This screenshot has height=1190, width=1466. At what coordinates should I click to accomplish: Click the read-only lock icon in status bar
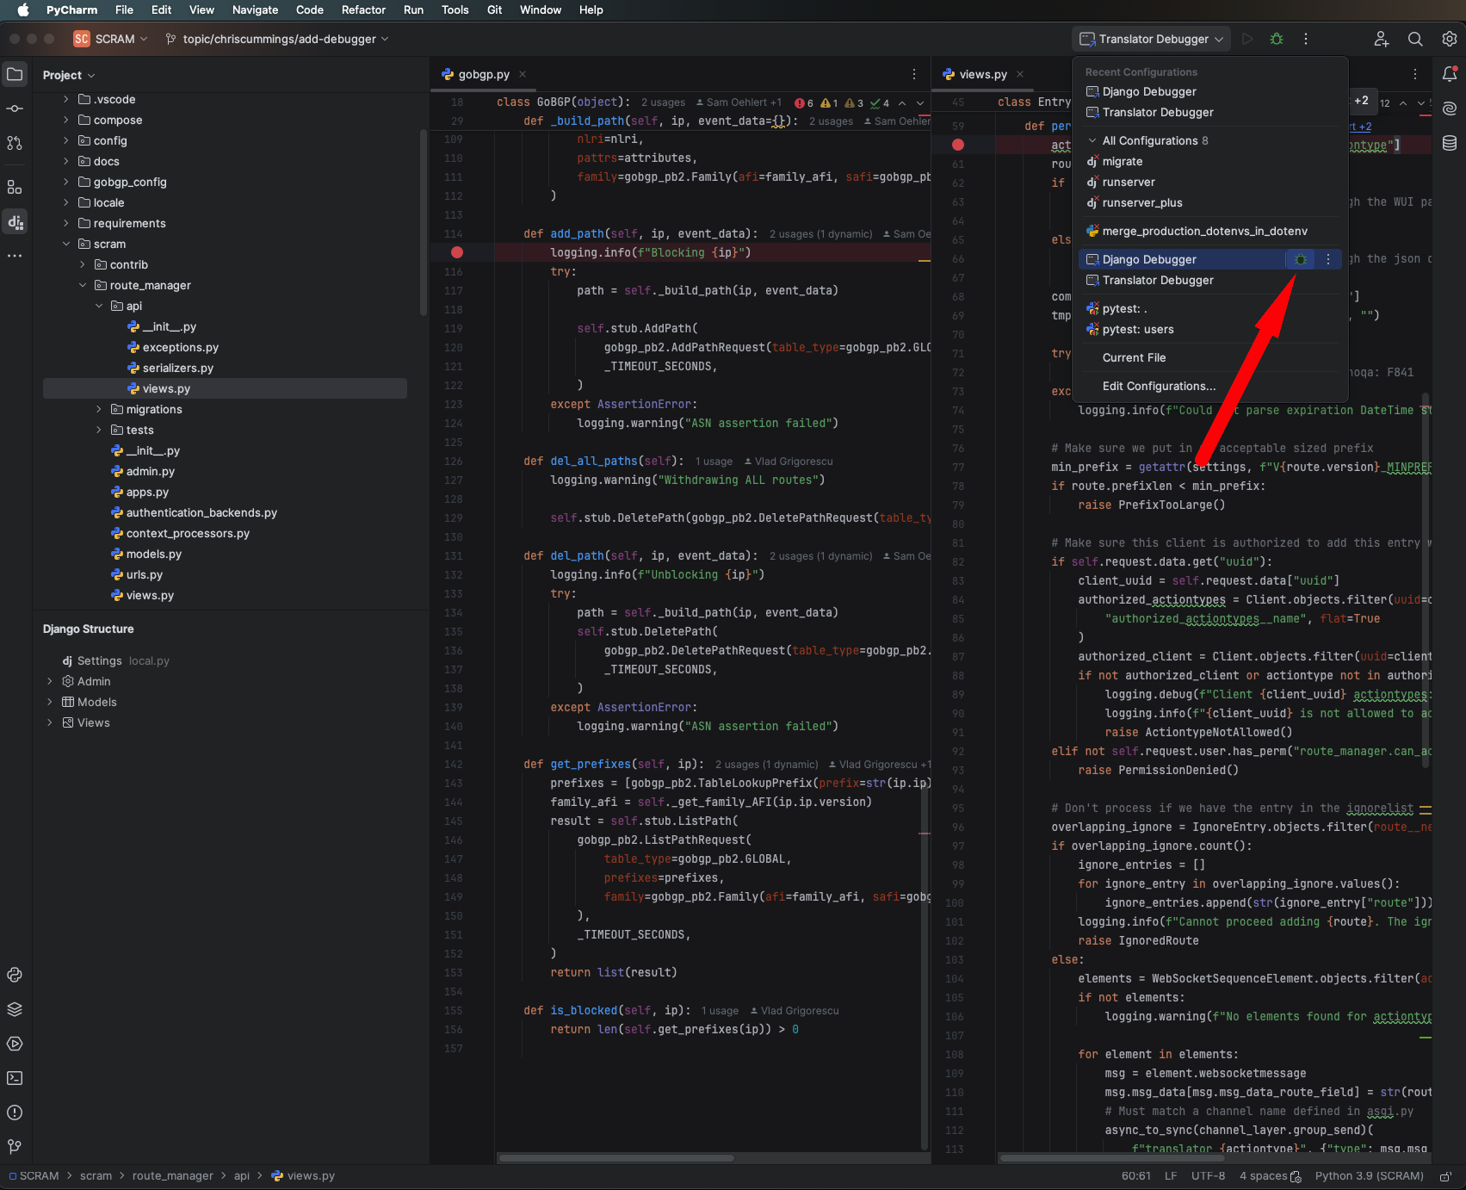1445,1176
